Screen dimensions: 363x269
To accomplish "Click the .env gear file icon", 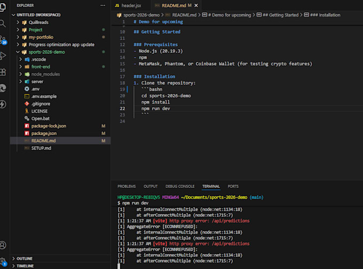I will pyautogui.click(x=27, y=89).
